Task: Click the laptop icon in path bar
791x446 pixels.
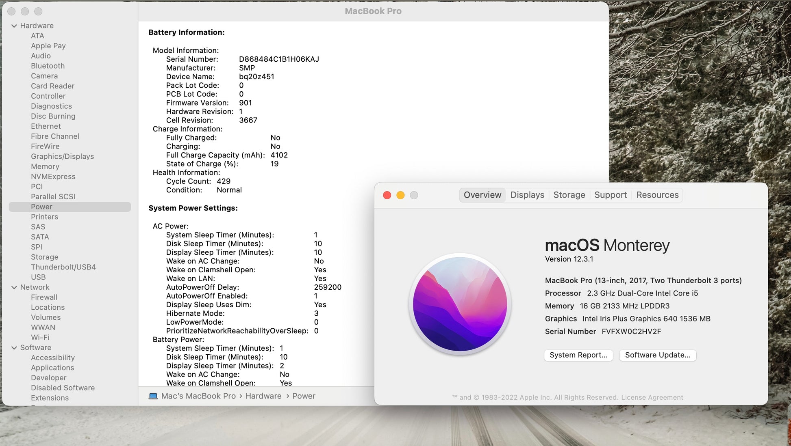Action: (153, 396)
